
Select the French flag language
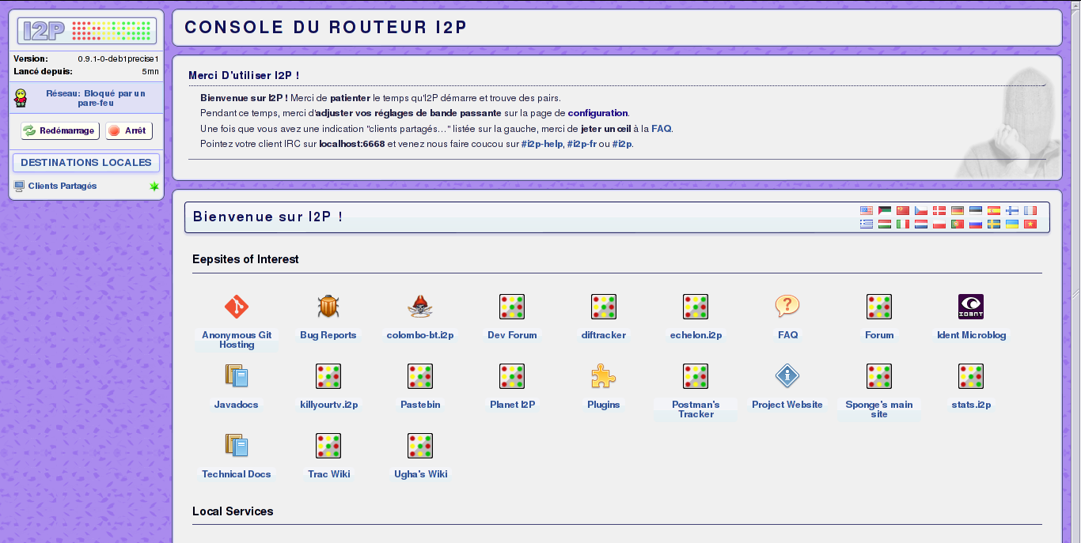(x=1030, y=211)
